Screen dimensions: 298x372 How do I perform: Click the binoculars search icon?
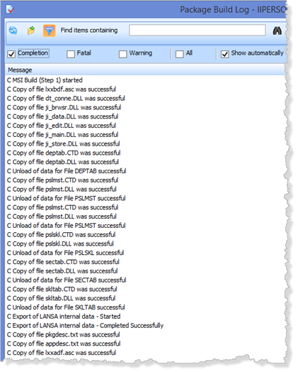[x=277, y=31]
